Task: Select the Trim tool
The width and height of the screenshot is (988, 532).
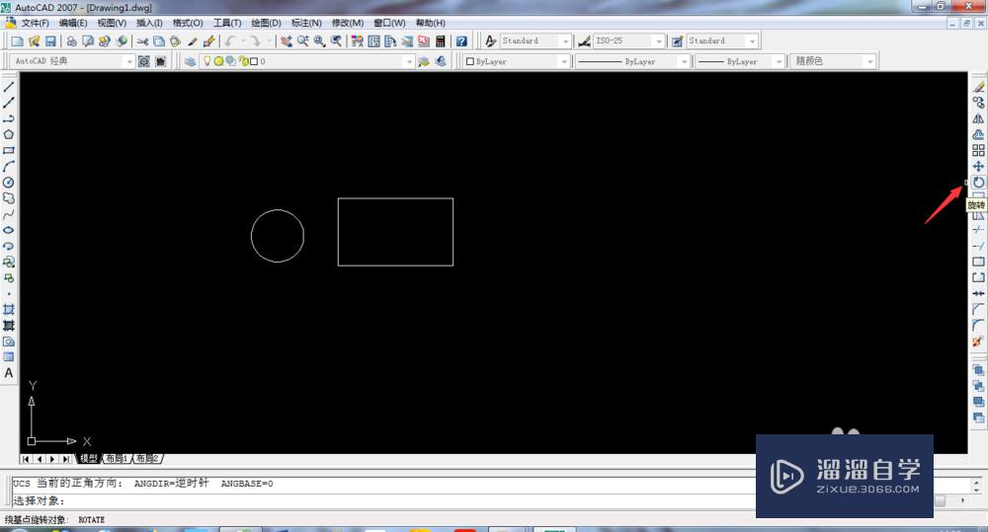Action: 978,230
